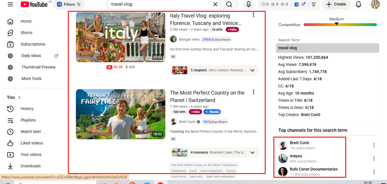Click the Competition meter gradient bar
This screenshot has height=184, width=387.
(x=340, y=25)
